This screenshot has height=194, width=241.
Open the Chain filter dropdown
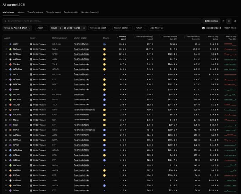pyautogui.click(x=141, y=28)
